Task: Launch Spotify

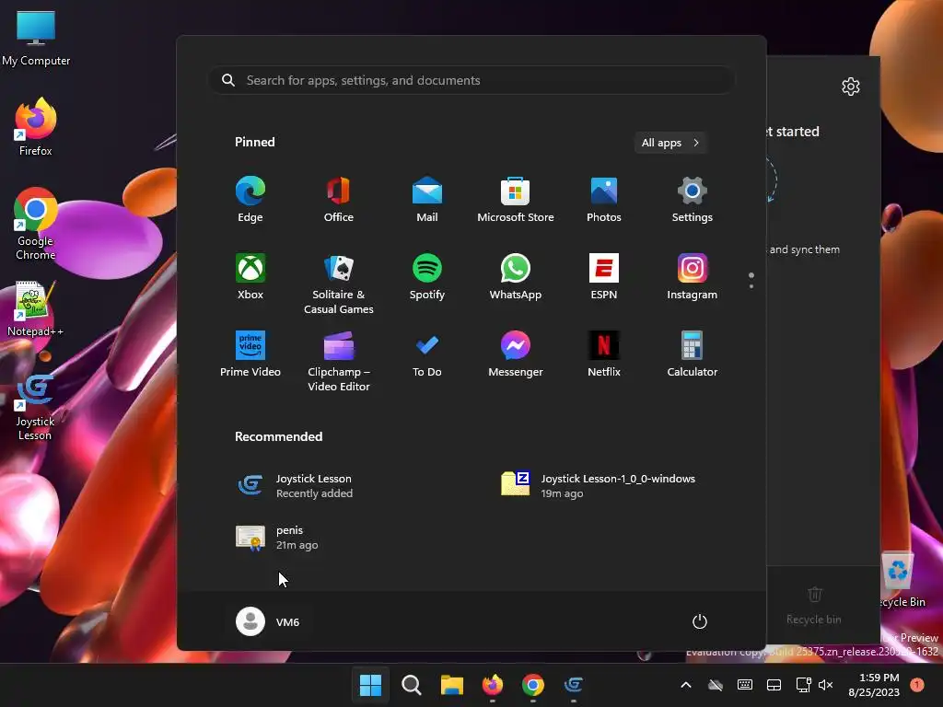Action: (x=427, y=277)
